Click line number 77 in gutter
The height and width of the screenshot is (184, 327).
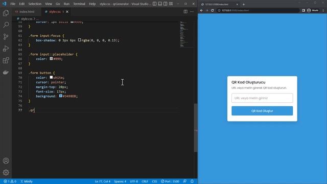(x=20, y=110)
